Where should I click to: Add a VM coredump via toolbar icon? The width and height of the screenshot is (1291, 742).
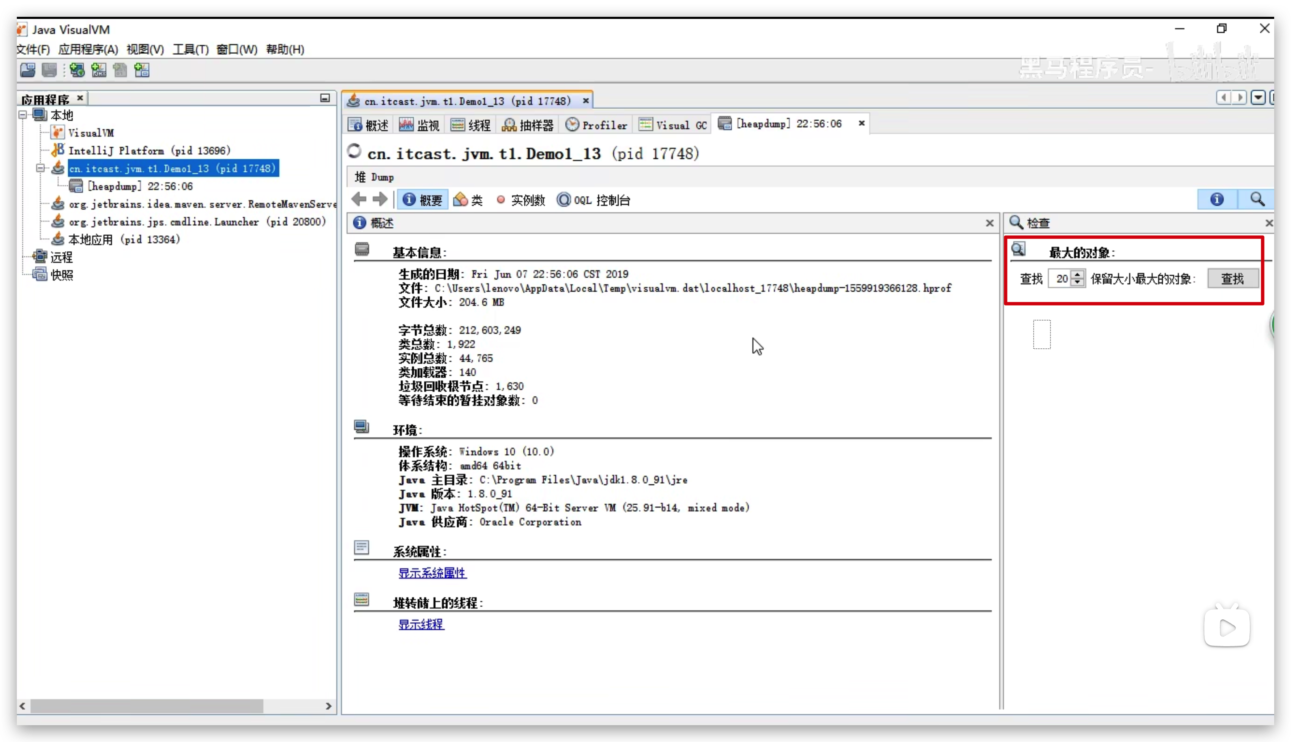120,70
